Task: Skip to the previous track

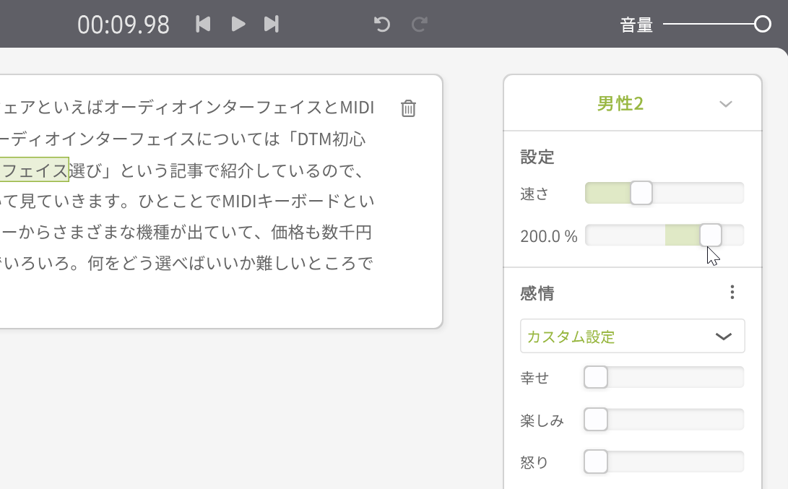Action: (x=203, y=25)
